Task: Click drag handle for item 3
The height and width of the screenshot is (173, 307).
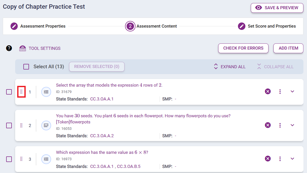Action: (21, 159)
